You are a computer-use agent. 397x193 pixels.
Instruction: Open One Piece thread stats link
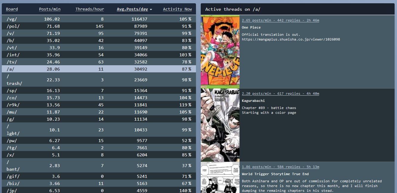pos(280,20)
